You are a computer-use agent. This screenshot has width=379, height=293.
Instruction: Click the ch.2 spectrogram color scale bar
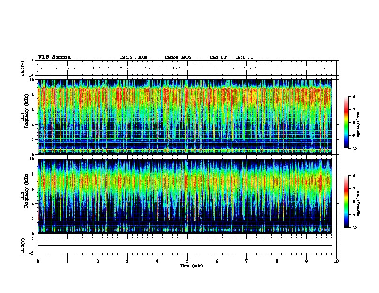pyautogui.click(x=346, y=202)
